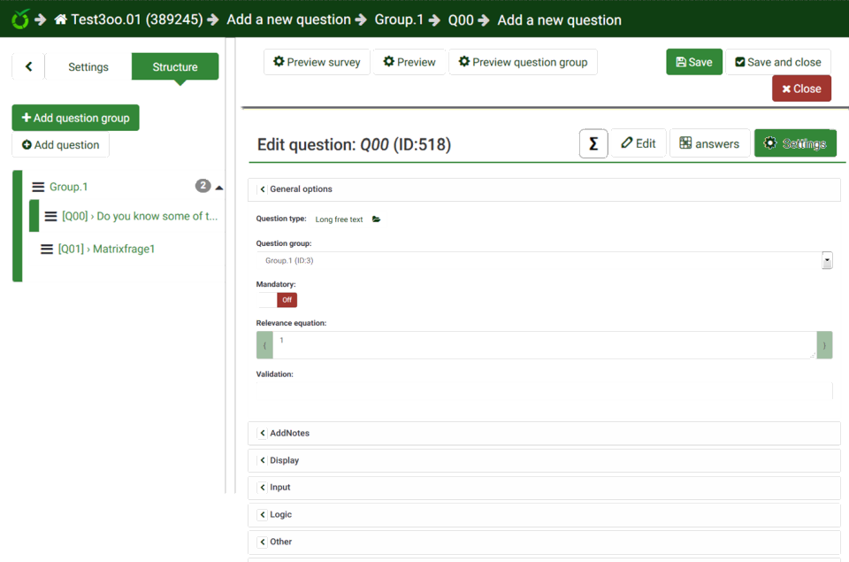The height and width of the screenshot is (562, 849).
Task: Expand the Input section
Action: (x=544, y=487)
